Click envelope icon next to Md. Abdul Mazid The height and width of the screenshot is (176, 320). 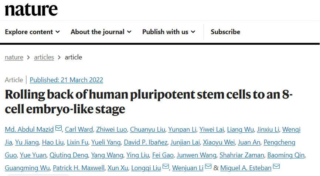click(x=59, y=129)
